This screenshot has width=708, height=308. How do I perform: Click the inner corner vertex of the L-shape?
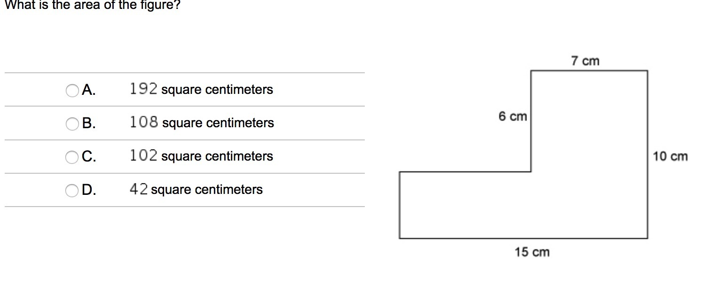click(531, 172)
